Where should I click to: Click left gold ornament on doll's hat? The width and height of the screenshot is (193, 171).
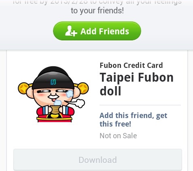pos(24,88)
